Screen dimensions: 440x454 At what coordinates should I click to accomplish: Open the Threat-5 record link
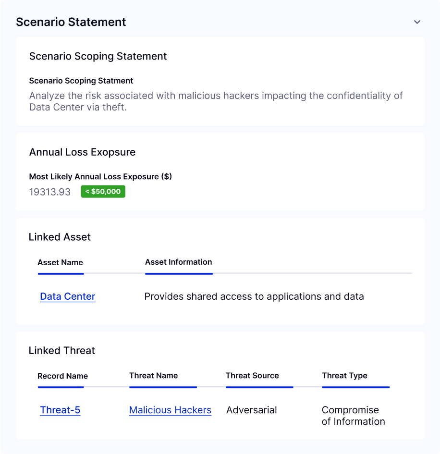point(60,410)
